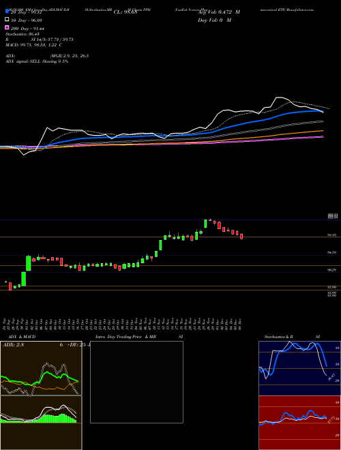Click the MACD histogram chart with green bars
This screenshot has height=450, width=341.
41,423
